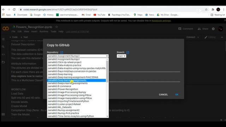
Task: Open the Branch main dropdown
Action: 121,56
